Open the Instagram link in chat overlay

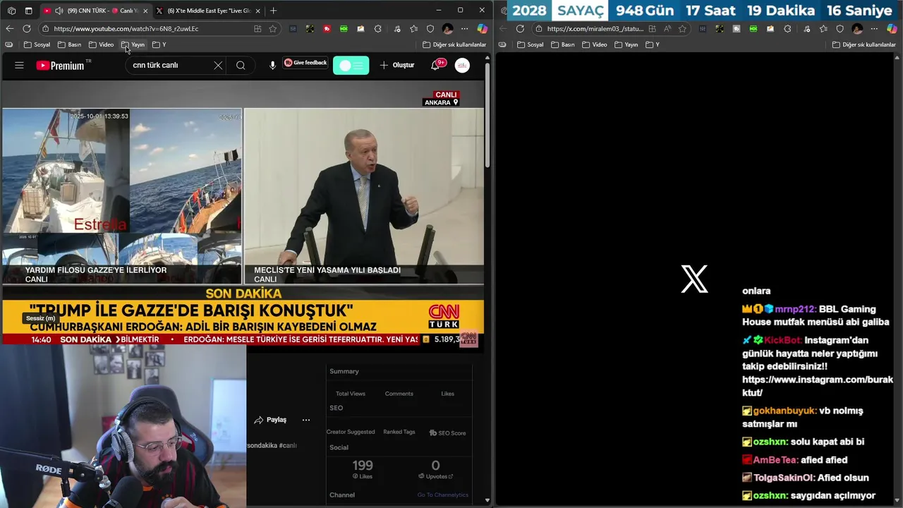tap(818, 386)
